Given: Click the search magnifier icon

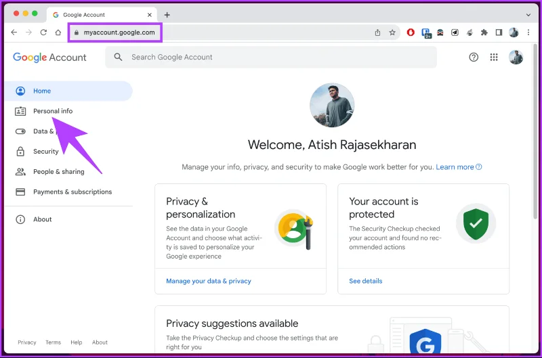Looking at the screenshot, I should coord(118,57).
